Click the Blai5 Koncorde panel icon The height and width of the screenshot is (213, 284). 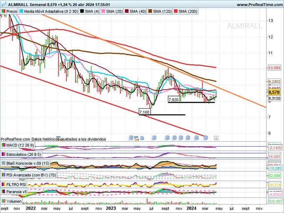(x=3, y=163)
